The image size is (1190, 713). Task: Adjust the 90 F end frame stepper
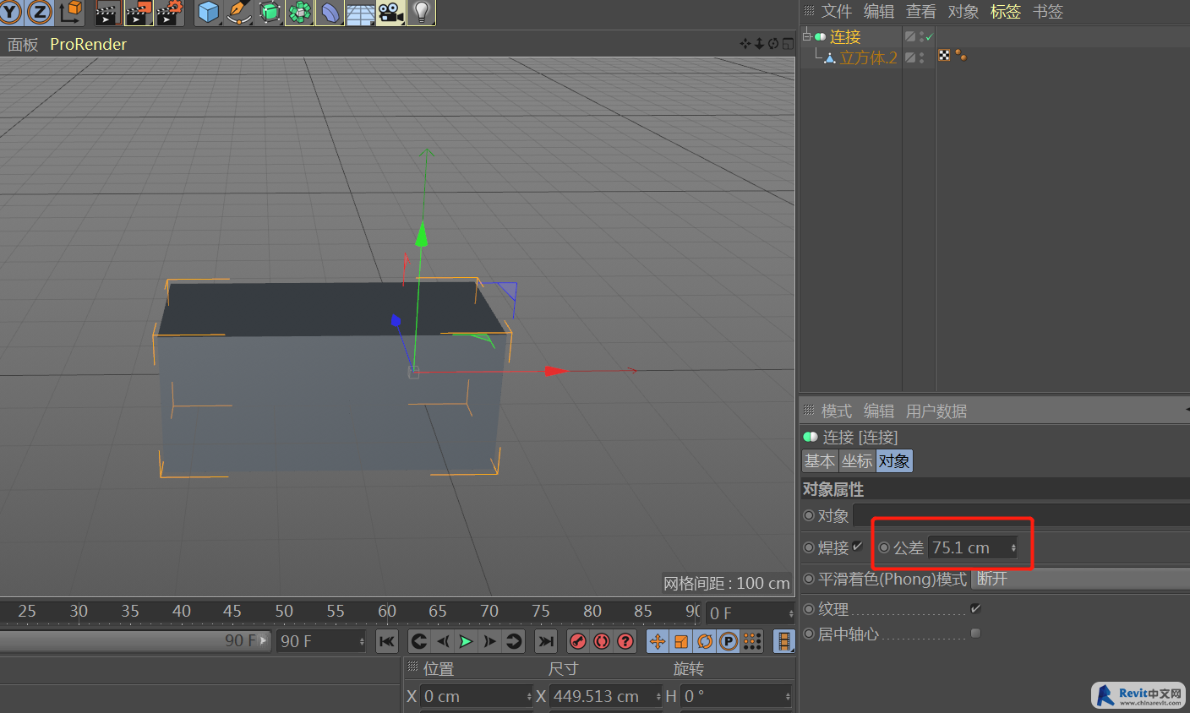(362, 641)
